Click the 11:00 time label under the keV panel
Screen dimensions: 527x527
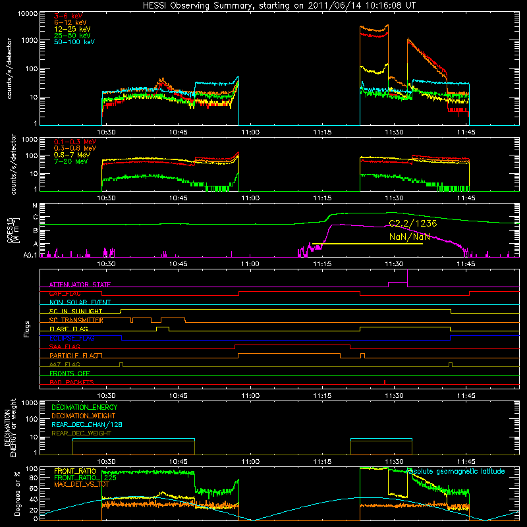tap(250, 132)
